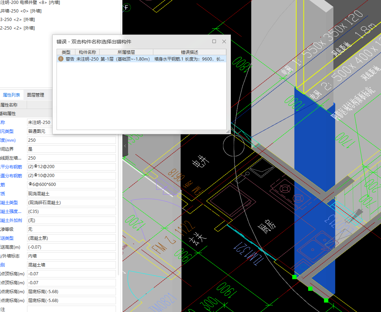The width and height of the screenshot is (381, 312).
Task: Switch to the 图层管理 tab
Action: coord(36,95)
